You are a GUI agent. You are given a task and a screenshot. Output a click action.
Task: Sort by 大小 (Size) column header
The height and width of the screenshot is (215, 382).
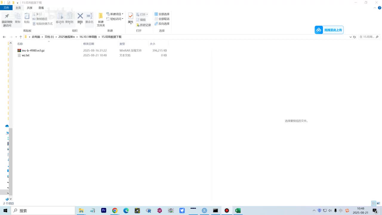coord(153,44)
